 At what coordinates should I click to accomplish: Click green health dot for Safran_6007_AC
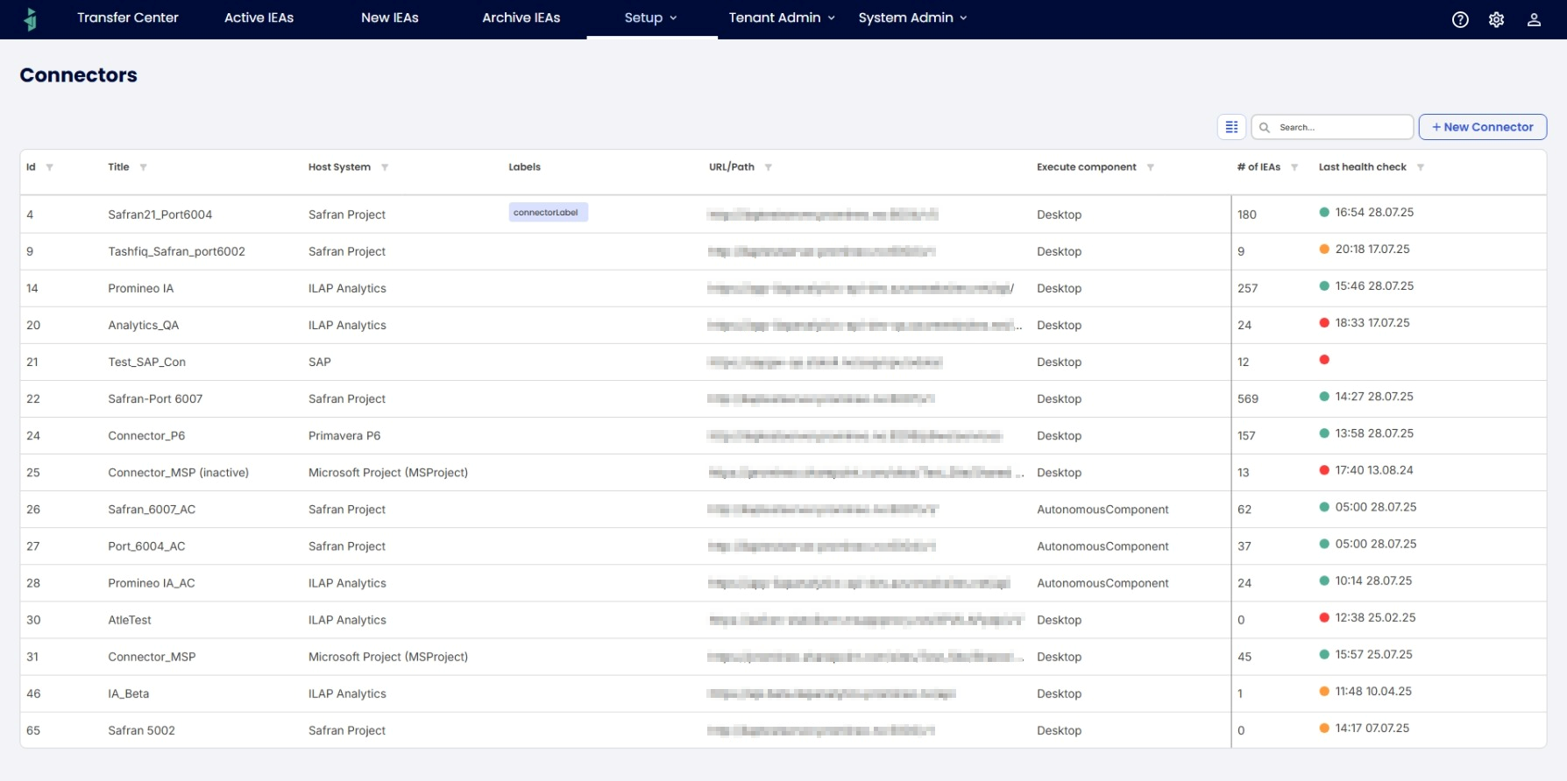(1324, 507)
